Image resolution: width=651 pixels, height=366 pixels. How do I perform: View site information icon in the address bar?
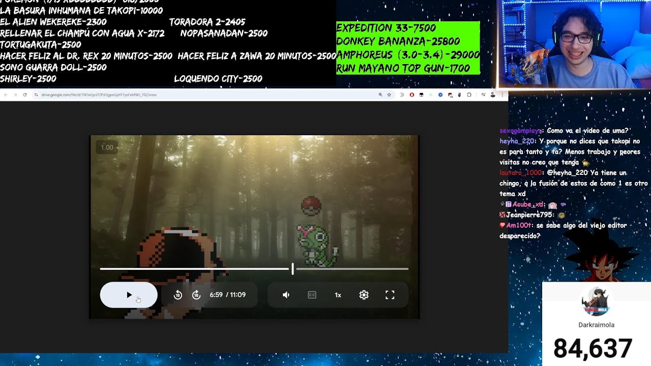[x=36, y=95]
